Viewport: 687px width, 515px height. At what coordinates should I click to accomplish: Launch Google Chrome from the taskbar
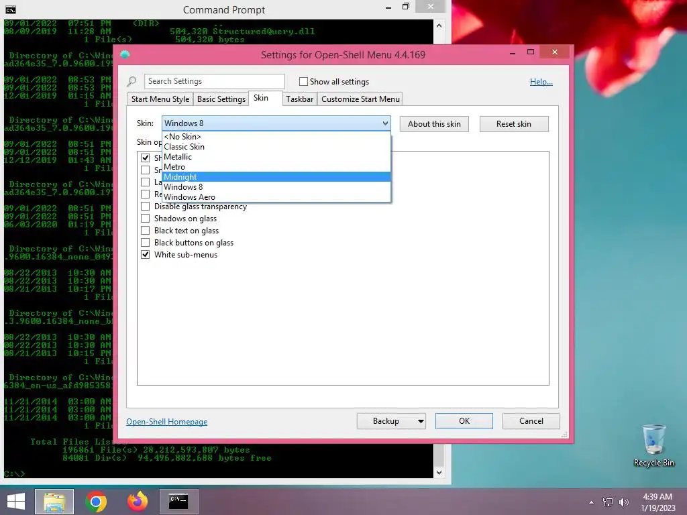95,502
